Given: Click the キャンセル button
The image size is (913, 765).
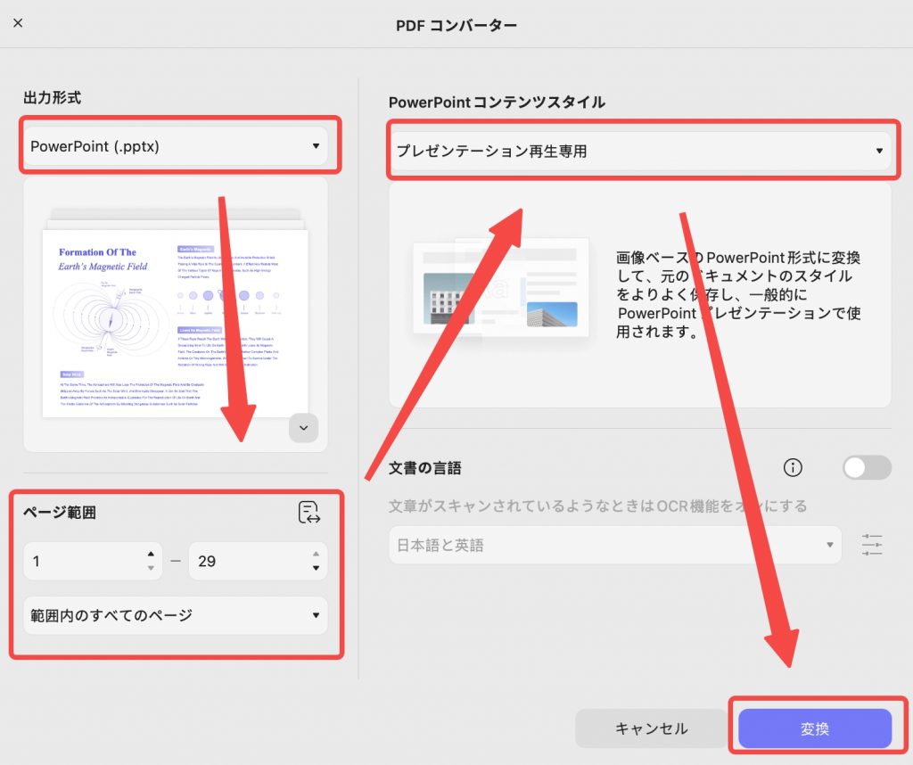Looking at the screenshot, I should click(652, 728).
